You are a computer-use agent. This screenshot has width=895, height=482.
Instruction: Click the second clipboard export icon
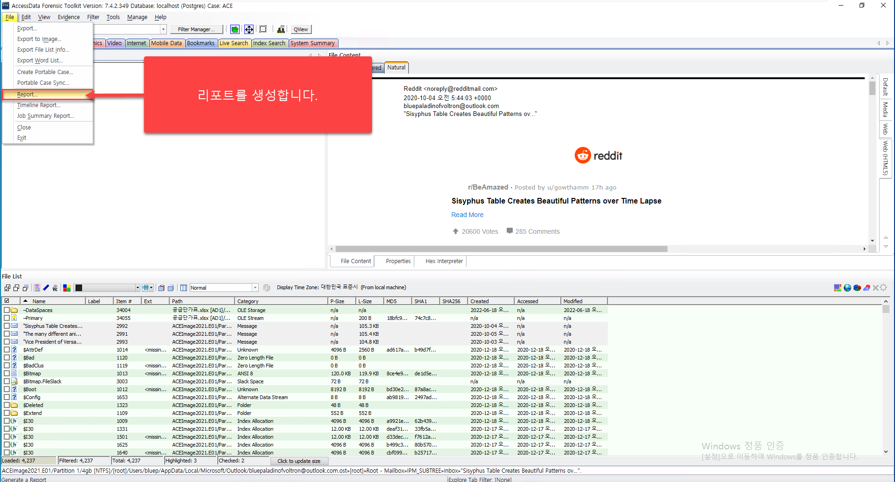[171, 288]
